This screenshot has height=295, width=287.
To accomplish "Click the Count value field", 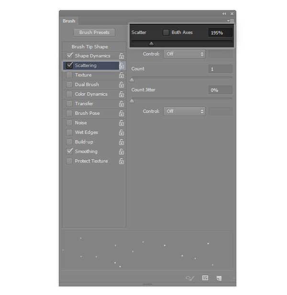I will click(x=221, y=69).
